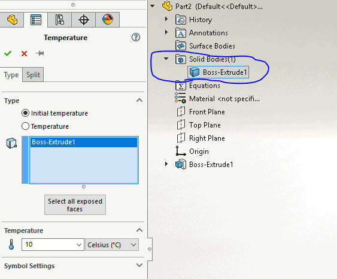This screenshot has height=279, width=337.
Task: Click Solid Bodies(1) tree label
Action: (212, 59)
